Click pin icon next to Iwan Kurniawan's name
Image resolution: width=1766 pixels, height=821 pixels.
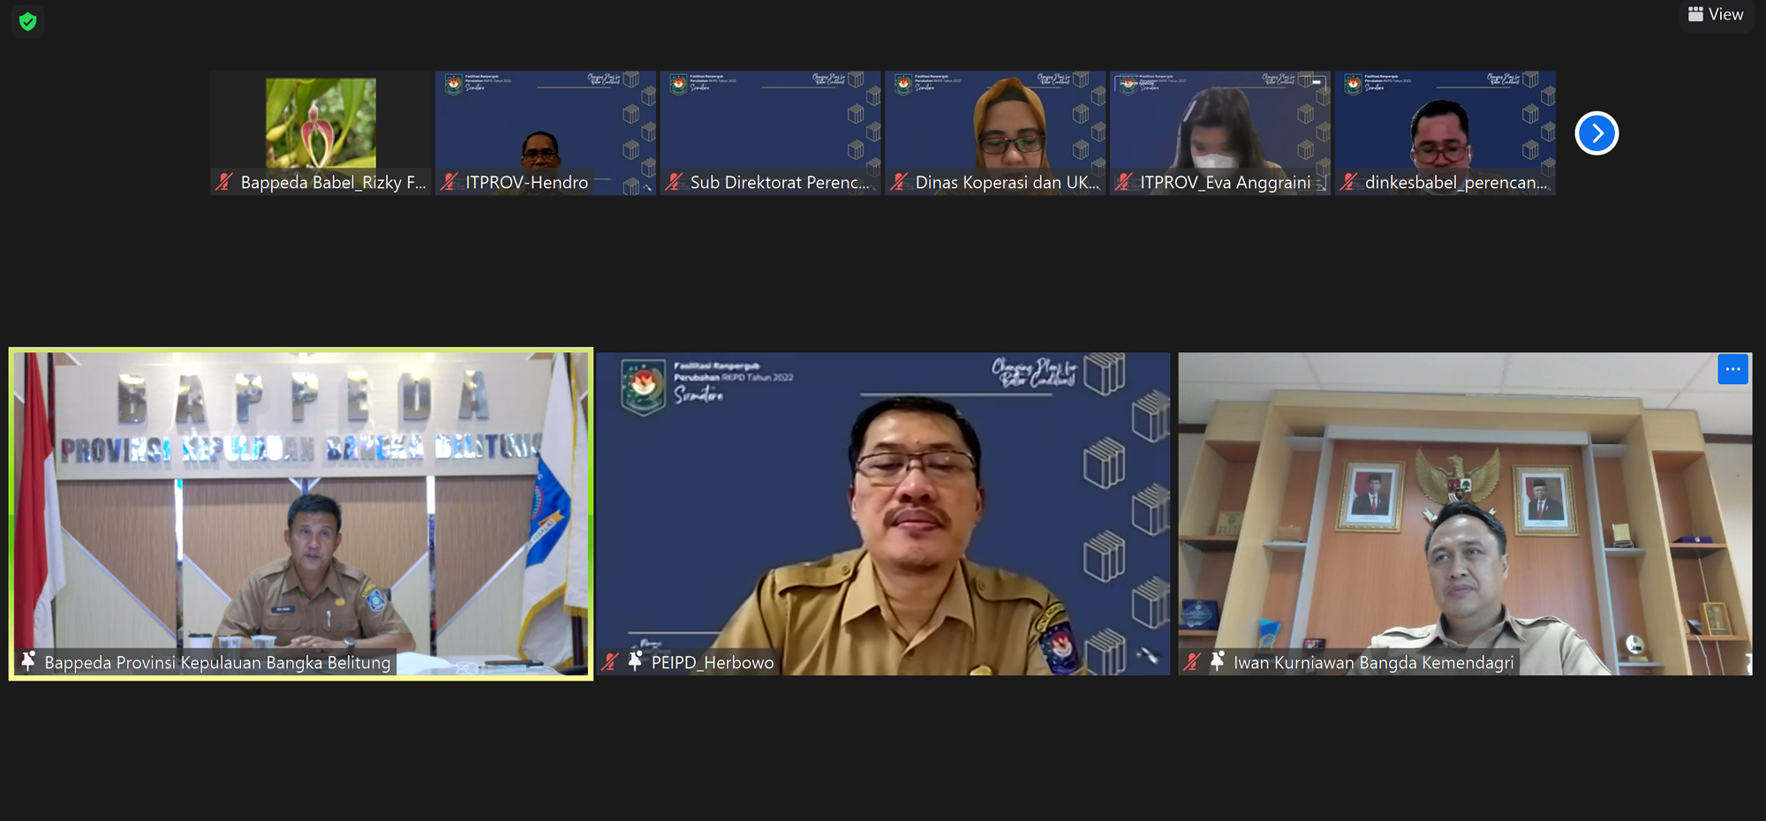pyautogui.click(x=1218, y=661)
